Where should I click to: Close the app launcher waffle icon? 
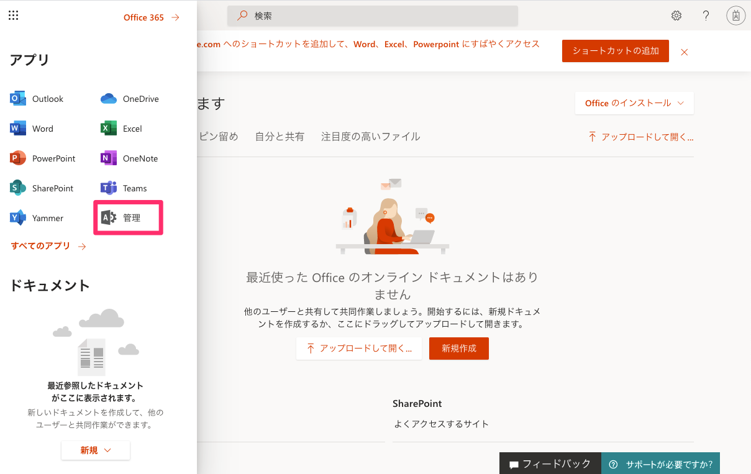(x=14, y=16)
